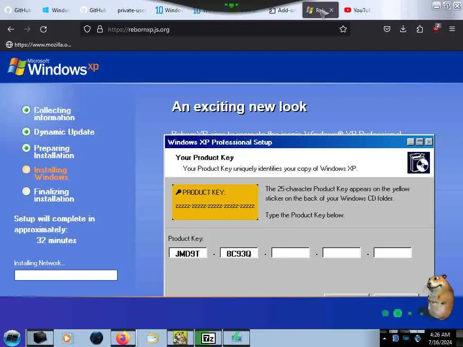Open the Pocket save icon
Viewport: 463px width, 347px height.
click(x=387, y=29)
